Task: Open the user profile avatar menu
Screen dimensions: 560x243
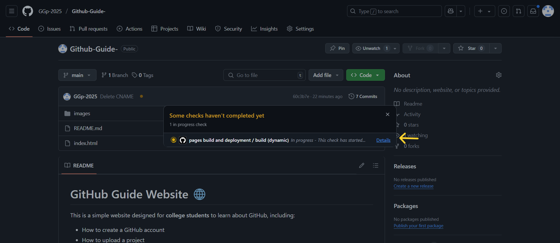Action: [x=548, y=11]
